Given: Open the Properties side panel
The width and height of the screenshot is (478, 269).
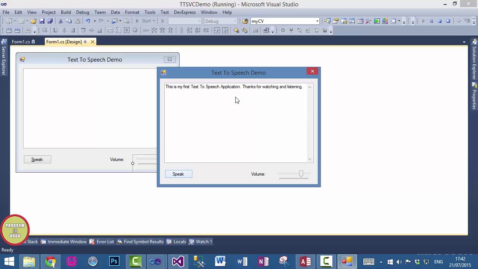Looking at the screenshot, I should pyautogui.click(x=474, y=97).
